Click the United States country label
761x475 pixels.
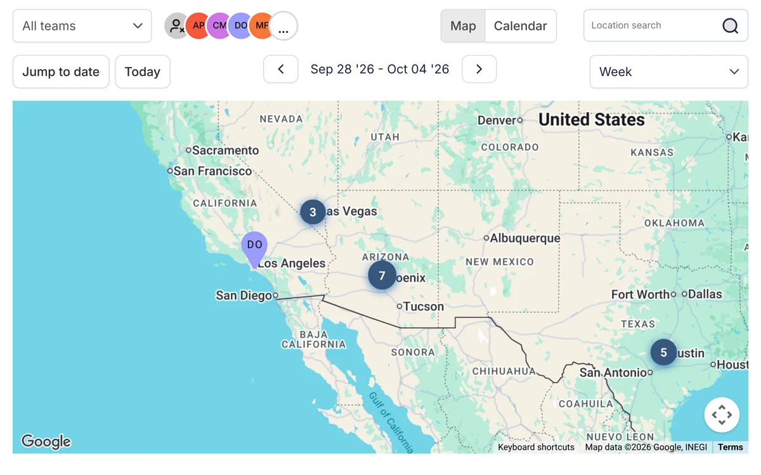point(592,120)
